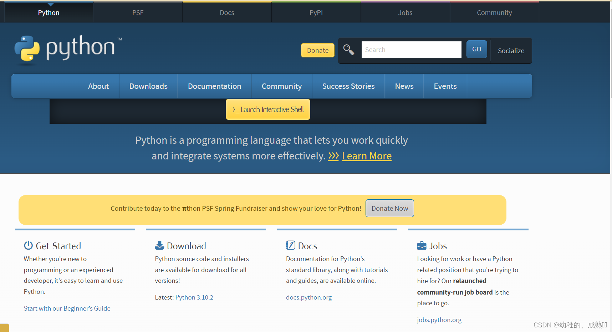Open the PyPI top tab
Screen dimensions: 612x332
tap(316, 12)
